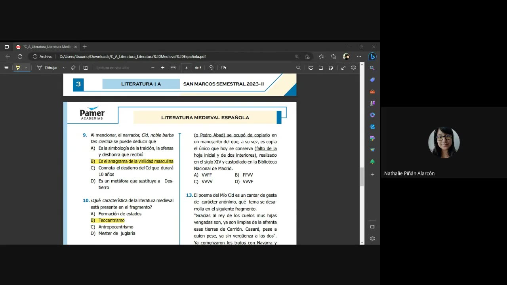Print the PDF document
Viewport: 507px width, 285px height.
[x=311, y=68]
